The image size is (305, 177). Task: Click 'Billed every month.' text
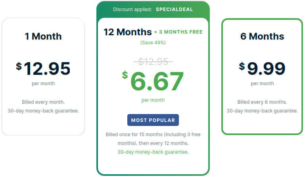click(x=43, y=102)
